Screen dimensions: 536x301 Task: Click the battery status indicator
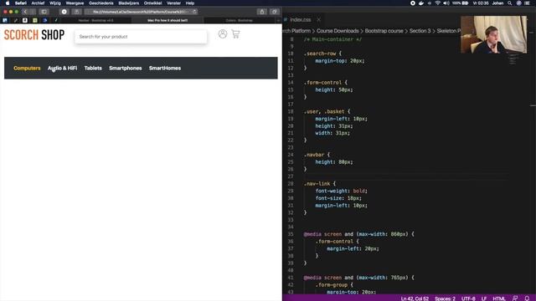point(460,3)
